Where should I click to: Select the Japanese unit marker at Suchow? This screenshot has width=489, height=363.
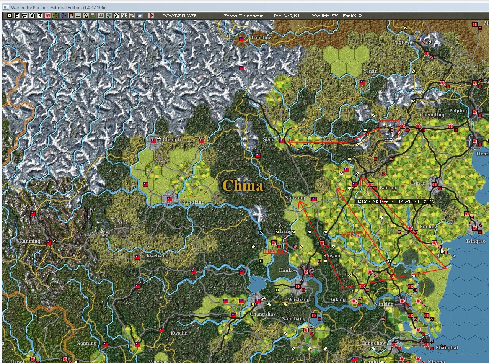[x=410, y=229]
